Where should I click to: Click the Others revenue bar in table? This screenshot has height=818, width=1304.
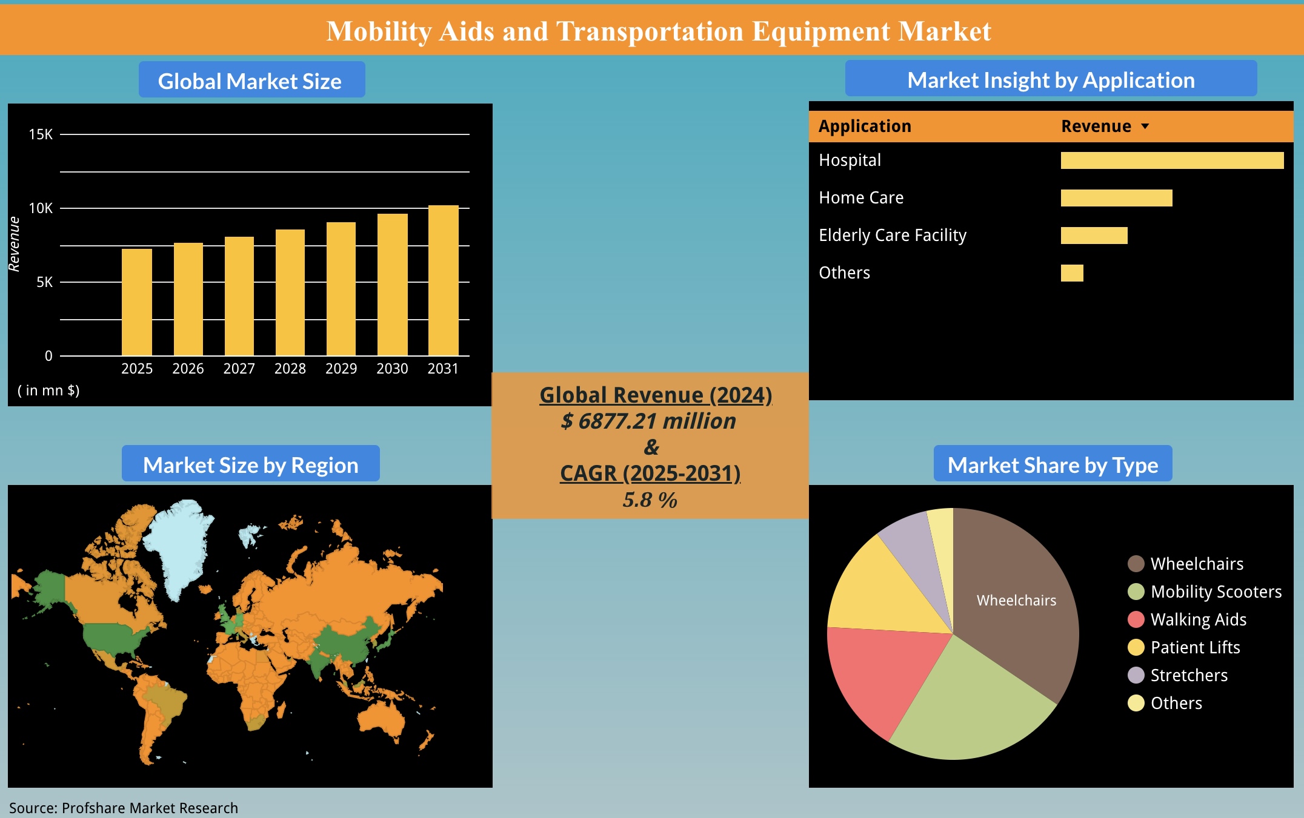pyautogui.click(x=1072, y=273)
